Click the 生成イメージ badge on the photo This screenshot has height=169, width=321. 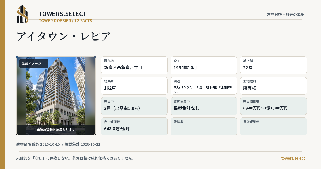[33, 64]
